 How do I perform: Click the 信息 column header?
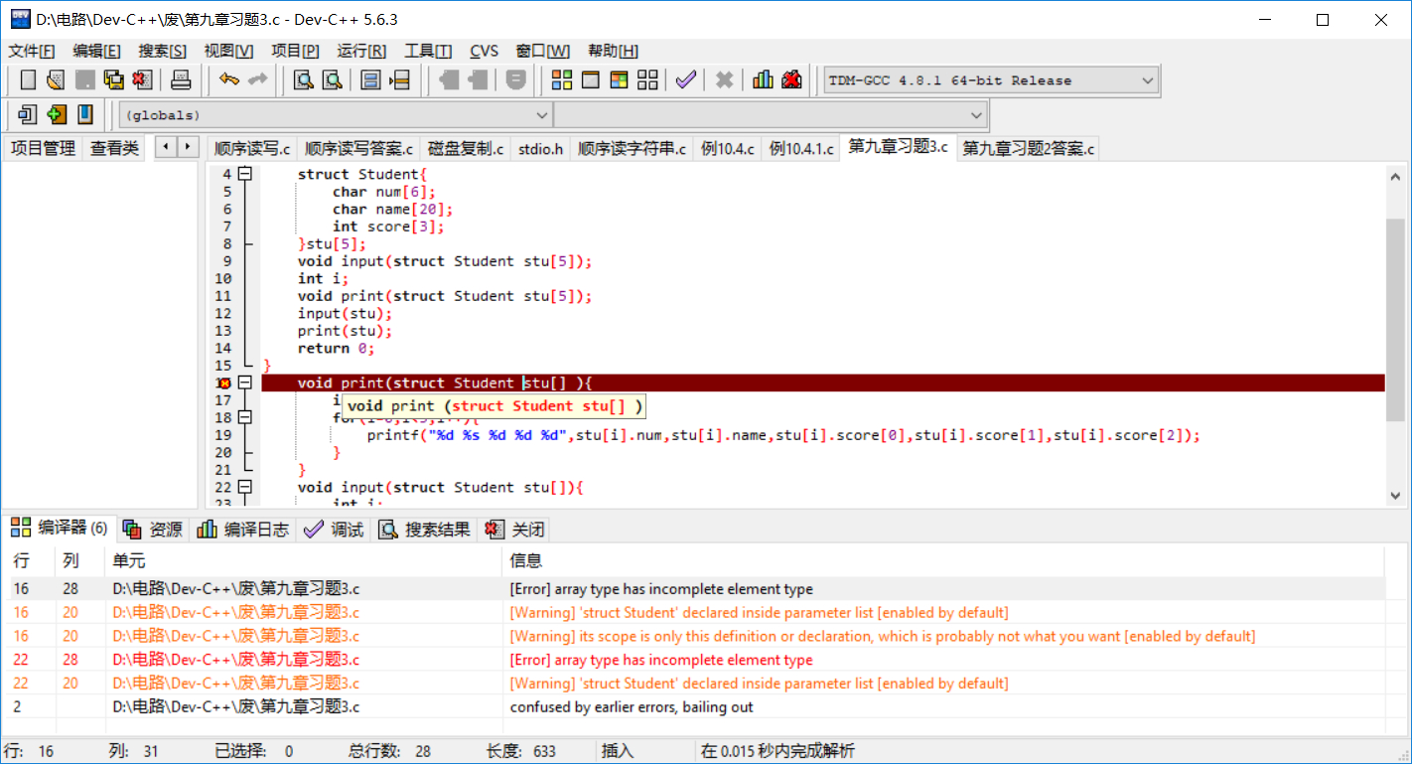pyautogui.click(x=943, y=561)
